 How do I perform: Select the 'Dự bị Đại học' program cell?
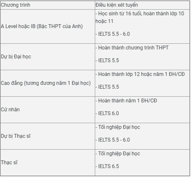click(x=48, y=57)
